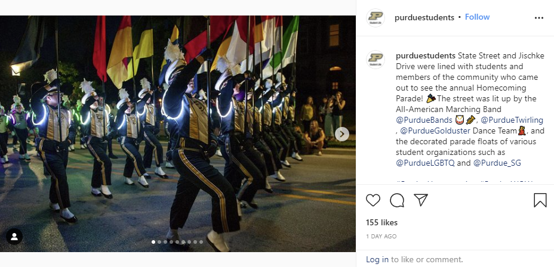Click purduestudents avatar beside caption
554x267 pixels.
(x=376, y=59)
